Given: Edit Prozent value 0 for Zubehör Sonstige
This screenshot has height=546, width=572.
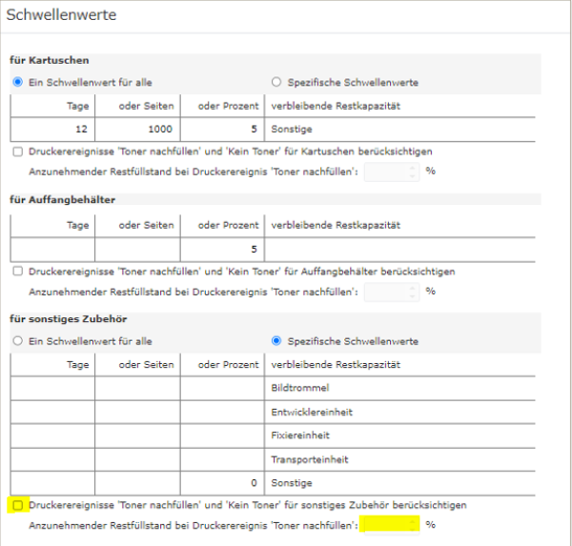Looking at the screenshot, I should 222,483.
